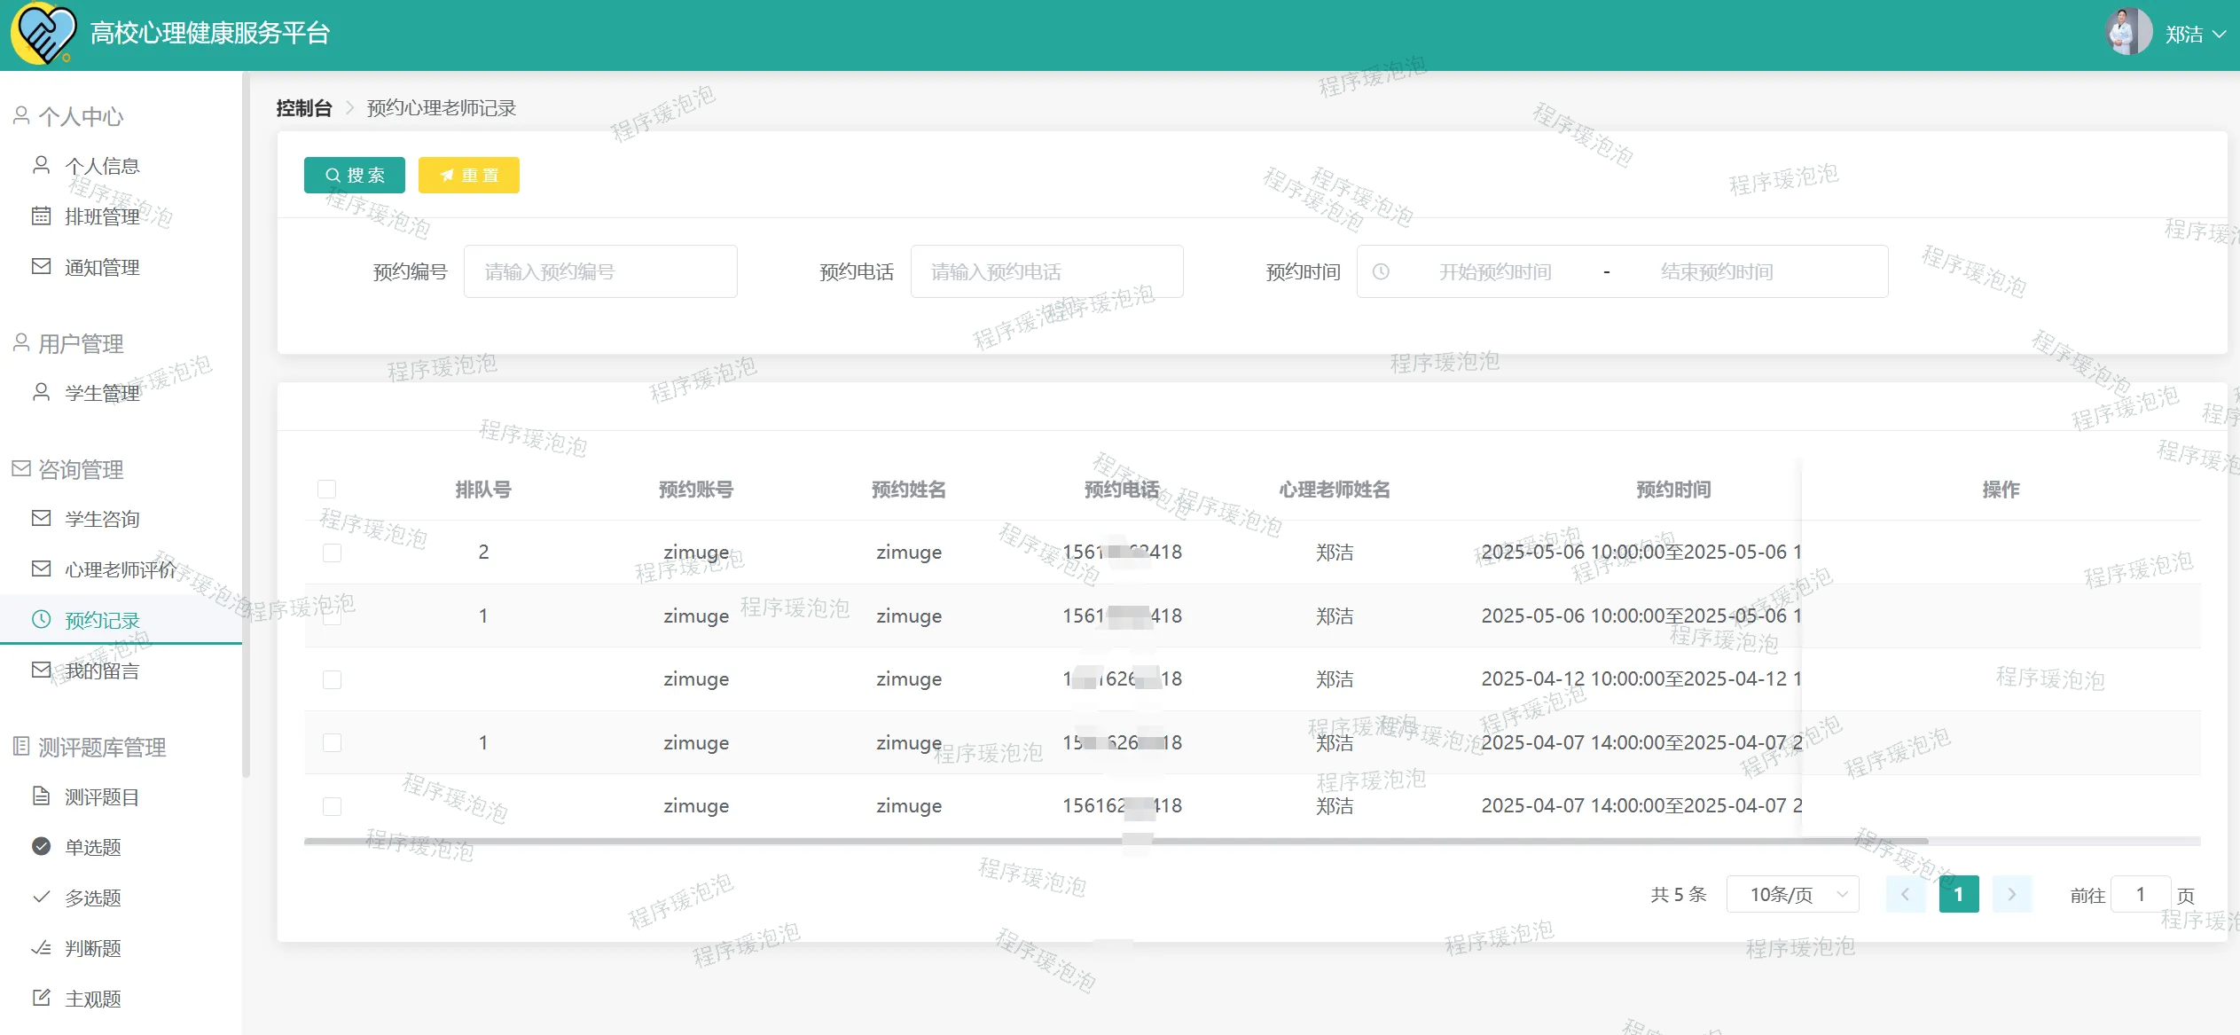Click the clock icon beside 预约记录

(42, 619)
